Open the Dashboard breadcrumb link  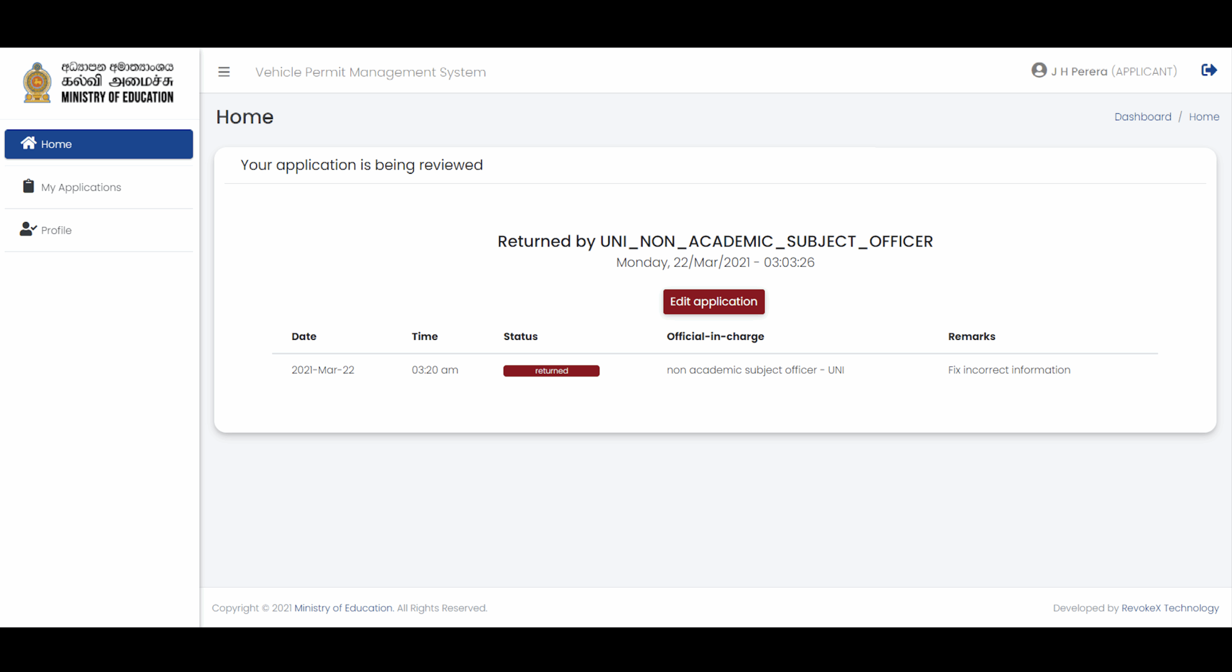1142,117
